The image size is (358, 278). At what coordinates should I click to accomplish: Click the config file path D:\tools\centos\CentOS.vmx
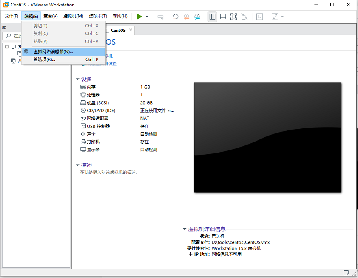[x=241, y=242]
